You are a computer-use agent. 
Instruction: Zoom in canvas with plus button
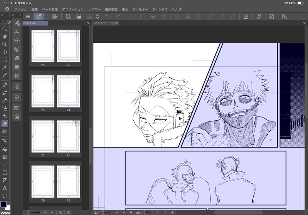click(x=124, y=212)
